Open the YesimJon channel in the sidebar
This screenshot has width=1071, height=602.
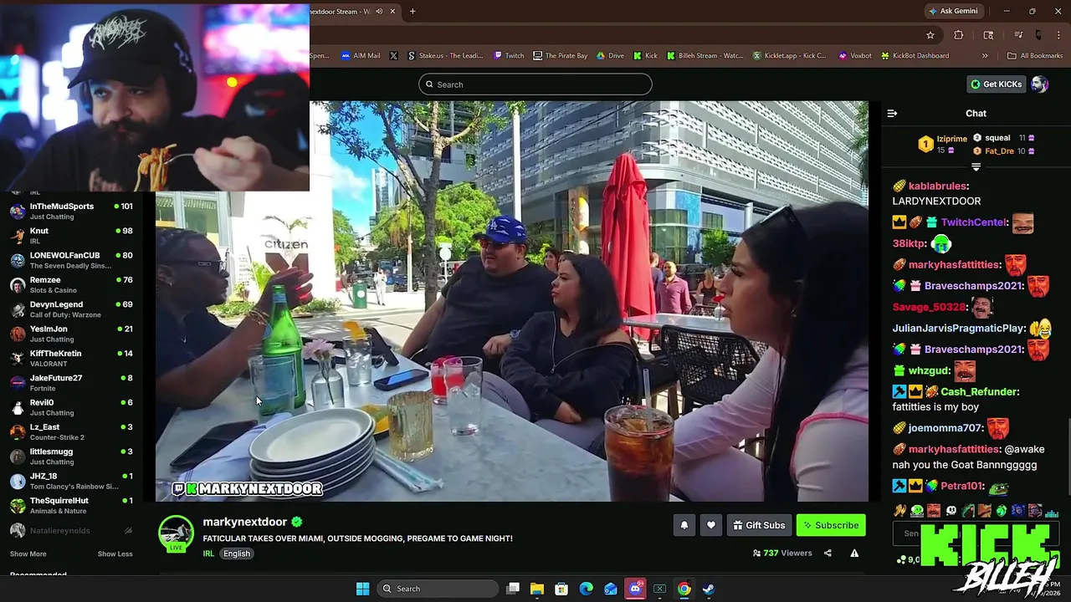tap(71, 334)
